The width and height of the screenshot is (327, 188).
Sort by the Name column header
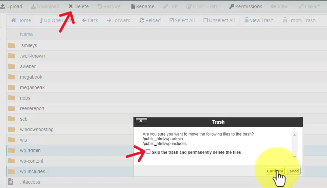pos(26,34)
